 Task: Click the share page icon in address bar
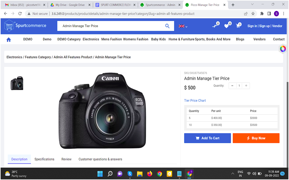point(246,14)
